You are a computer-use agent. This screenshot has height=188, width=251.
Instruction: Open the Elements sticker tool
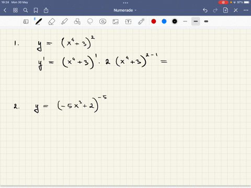click(102, 21)
